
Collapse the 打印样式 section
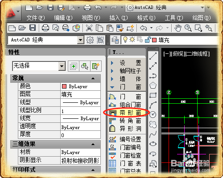tap(93, 170)
